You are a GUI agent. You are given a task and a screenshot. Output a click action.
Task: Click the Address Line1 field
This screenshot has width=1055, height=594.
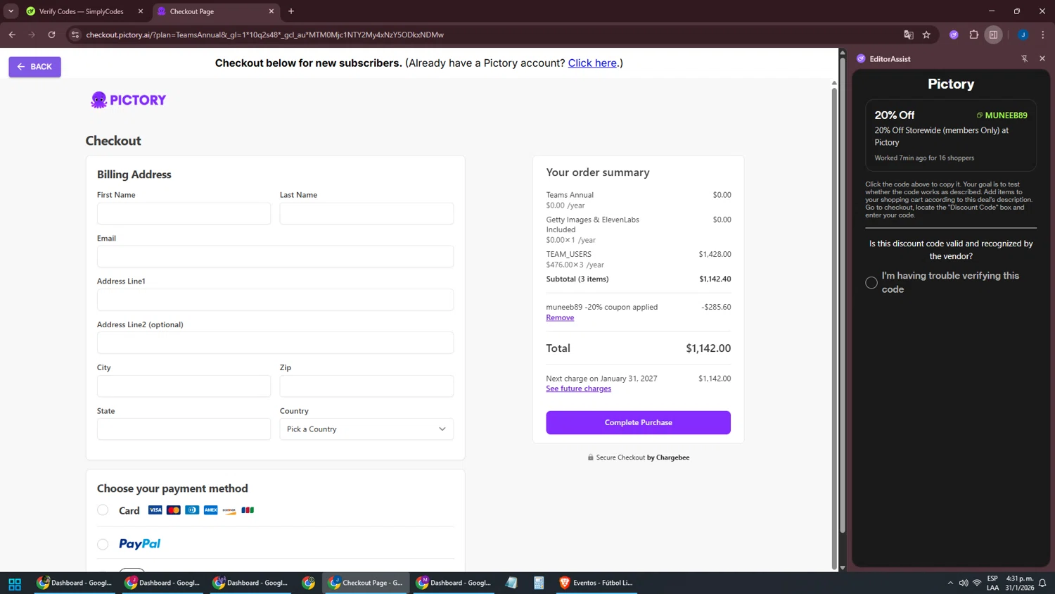pyautogui.click(x=275, y=300)
